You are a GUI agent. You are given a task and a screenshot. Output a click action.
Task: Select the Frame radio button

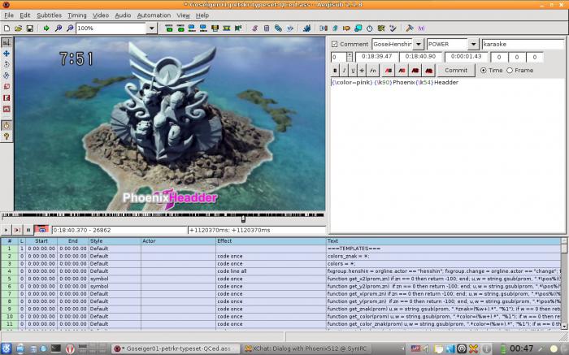510,71
